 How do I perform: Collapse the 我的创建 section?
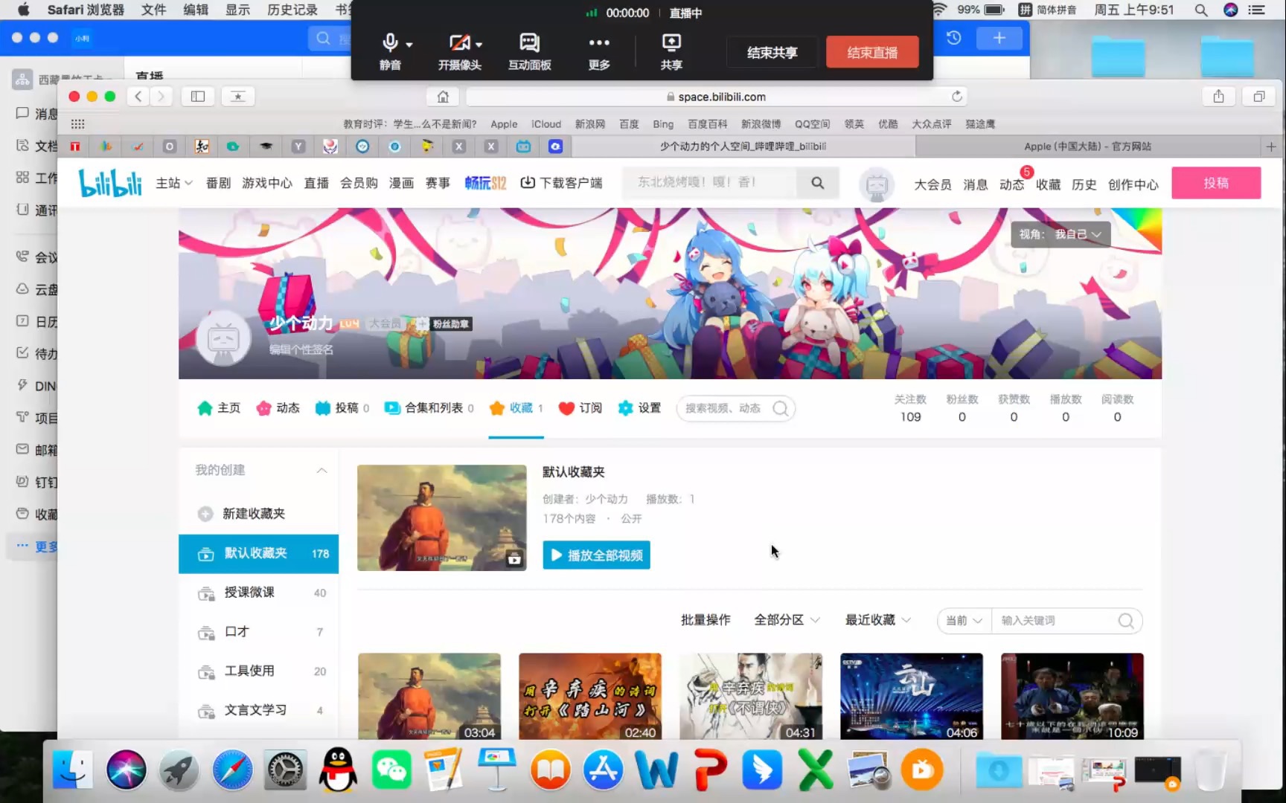pos(321,471)
